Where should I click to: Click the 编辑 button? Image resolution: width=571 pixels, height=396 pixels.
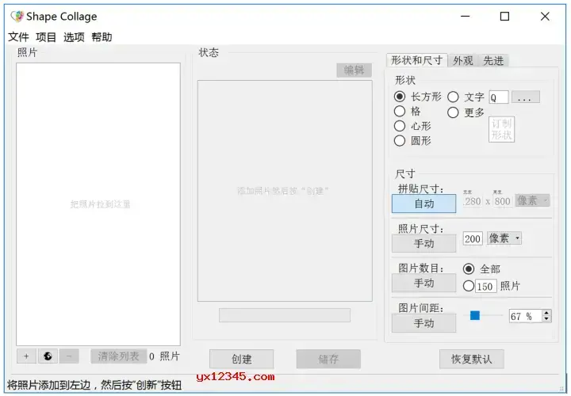354,70
